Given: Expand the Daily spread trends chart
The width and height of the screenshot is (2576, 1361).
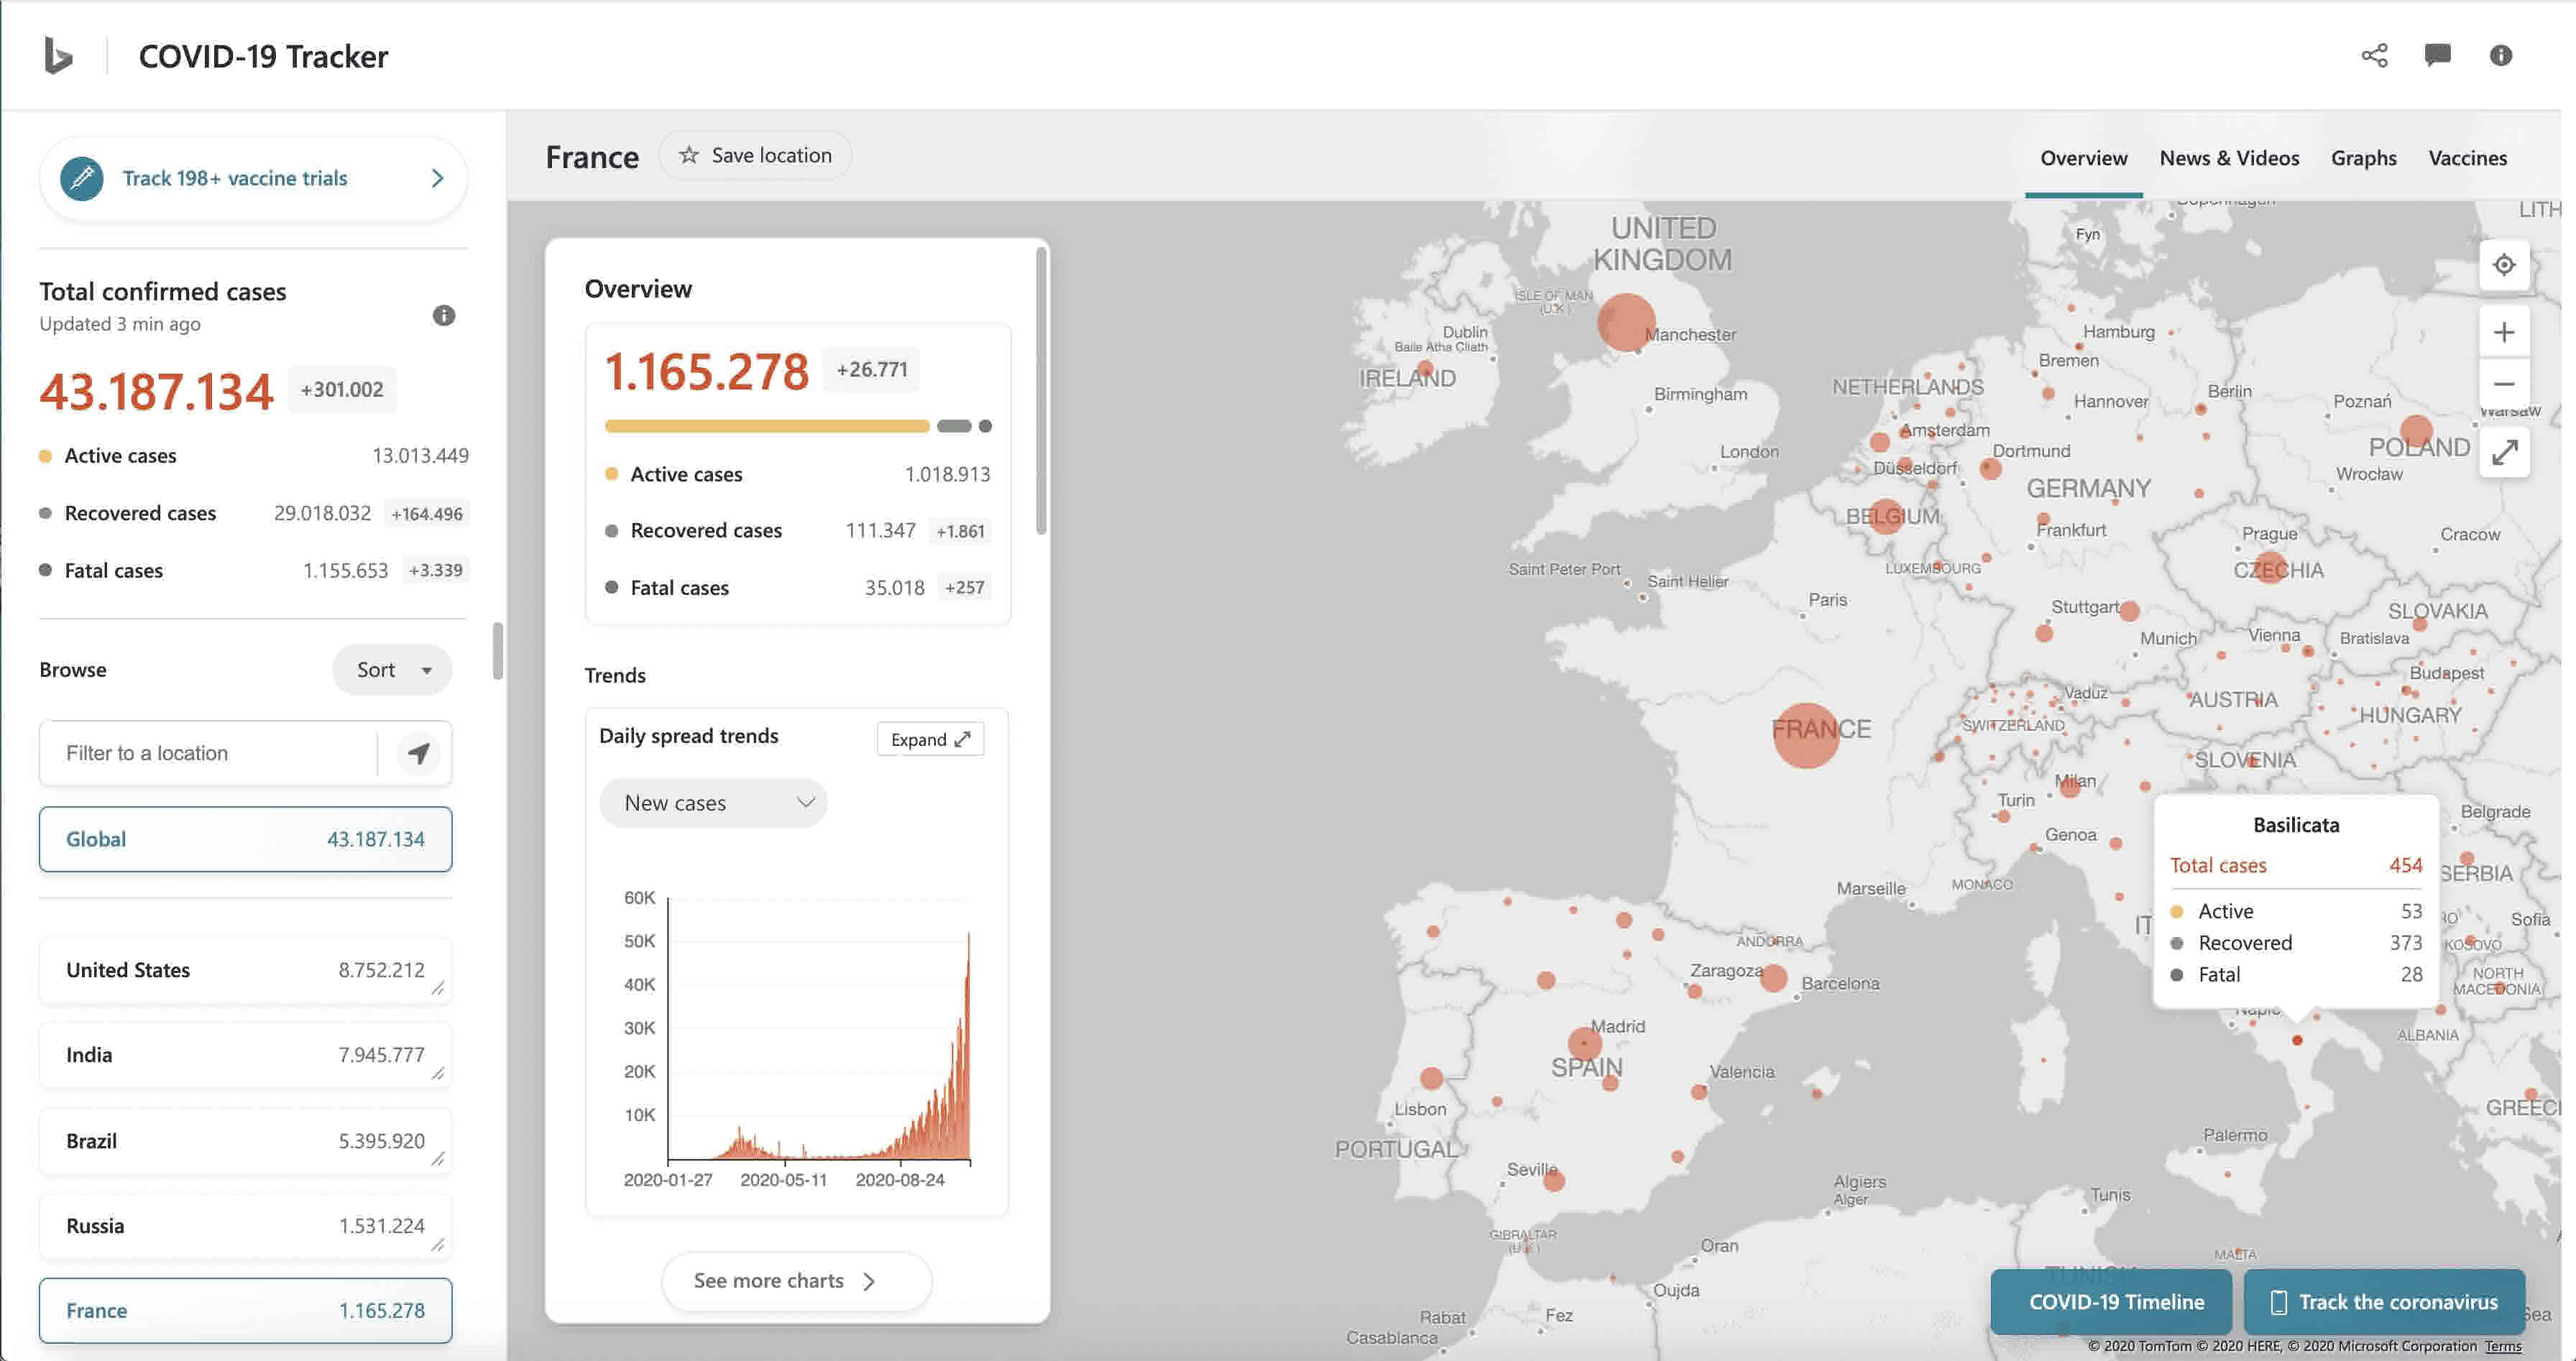Looking at the screenshot, I should coord(931,739).
